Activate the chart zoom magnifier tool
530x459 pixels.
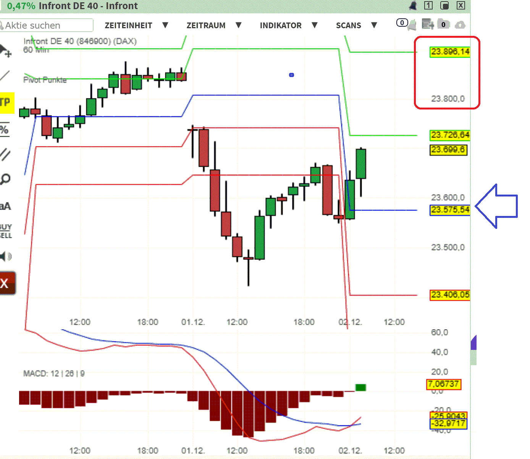tap(5, 178)
